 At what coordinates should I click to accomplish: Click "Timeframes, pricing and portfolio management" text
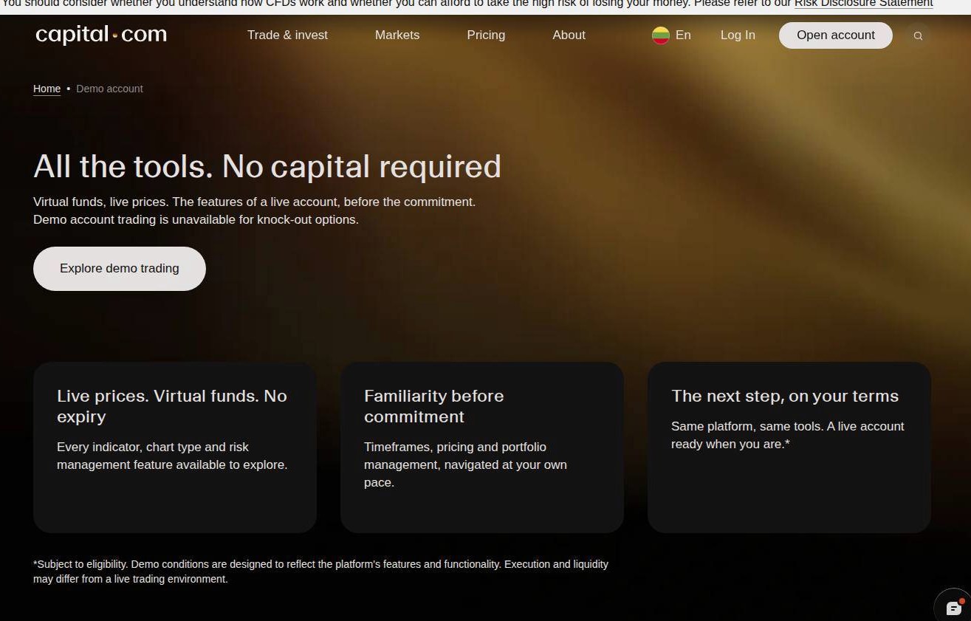(465, 464)
